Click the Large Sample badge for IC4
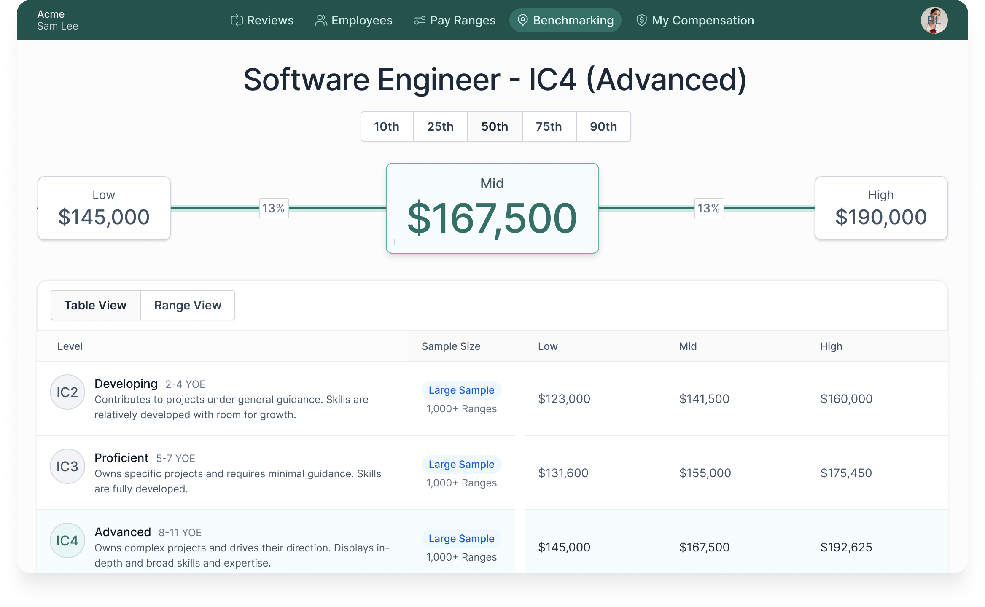The image size is (985, 607). [x=461, y=538]
